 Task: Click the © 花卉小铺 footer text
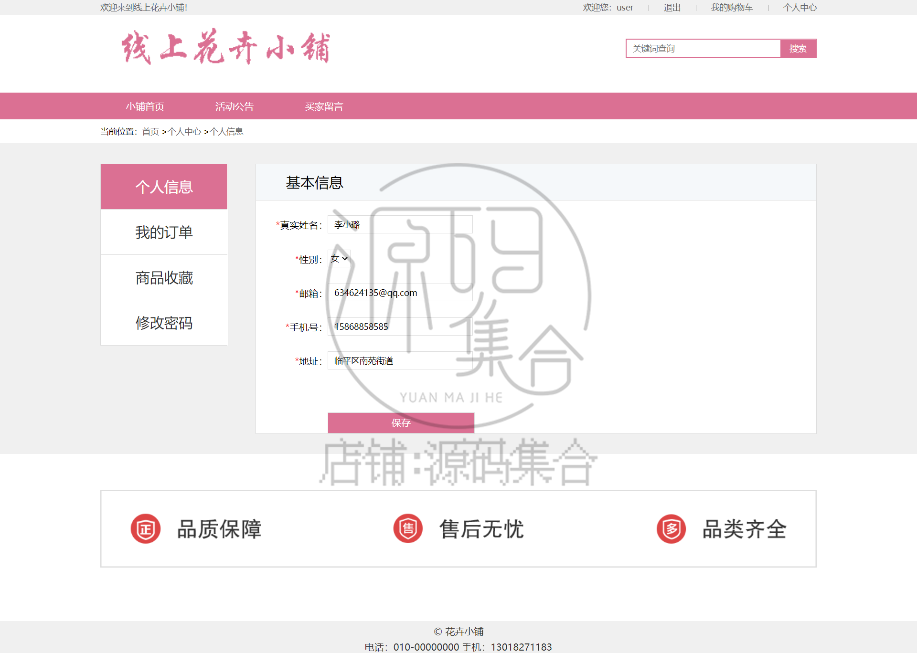(x=458, y=632)
